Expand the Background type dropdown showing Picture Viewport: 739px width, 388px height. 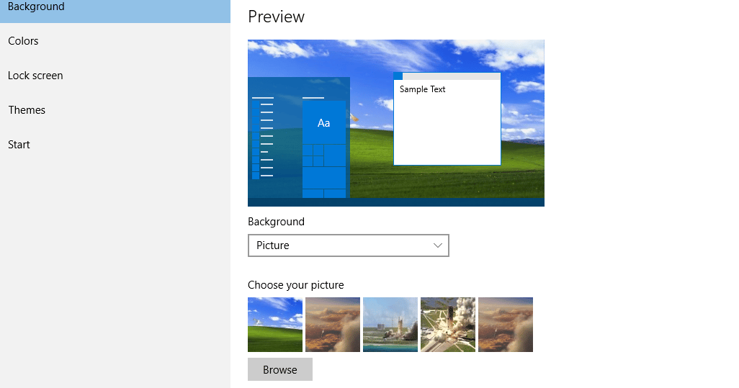pyautogui.click(x=349, y=245)
